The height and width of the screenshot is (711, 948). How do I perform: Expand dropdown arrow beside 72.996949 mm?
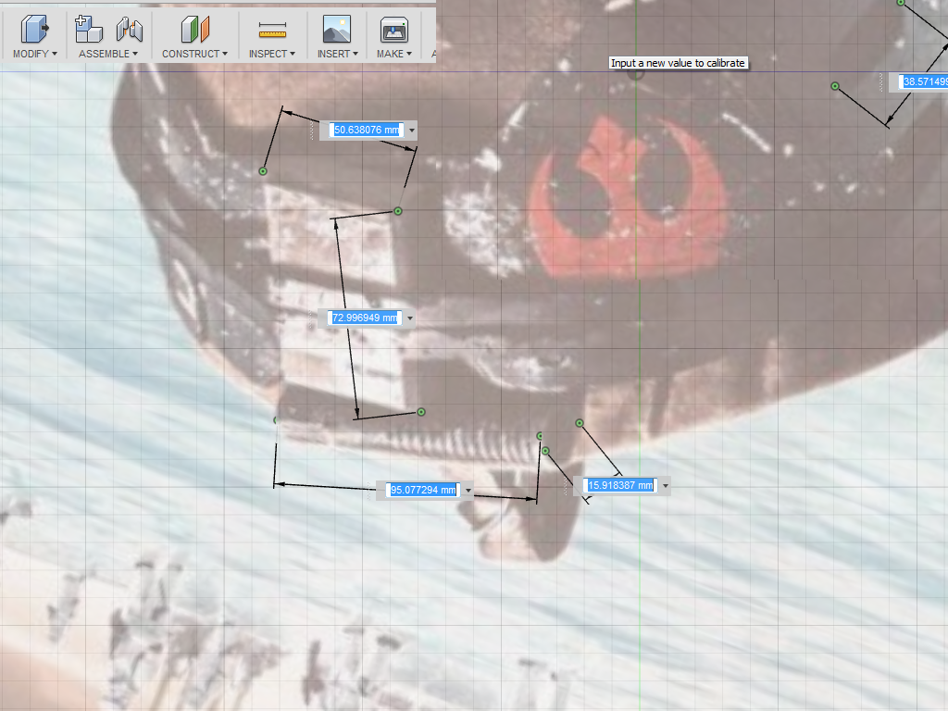pyautogui.click(x=410, y=318)
